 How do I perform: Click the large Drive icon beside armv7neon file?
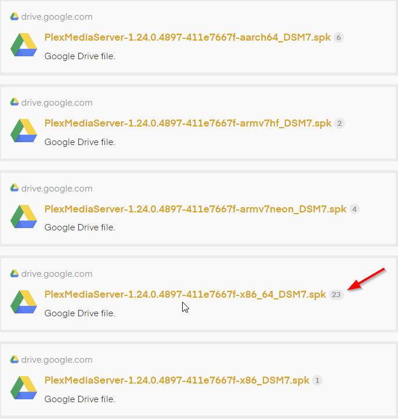pyautogui.click(x=24, y=216)
